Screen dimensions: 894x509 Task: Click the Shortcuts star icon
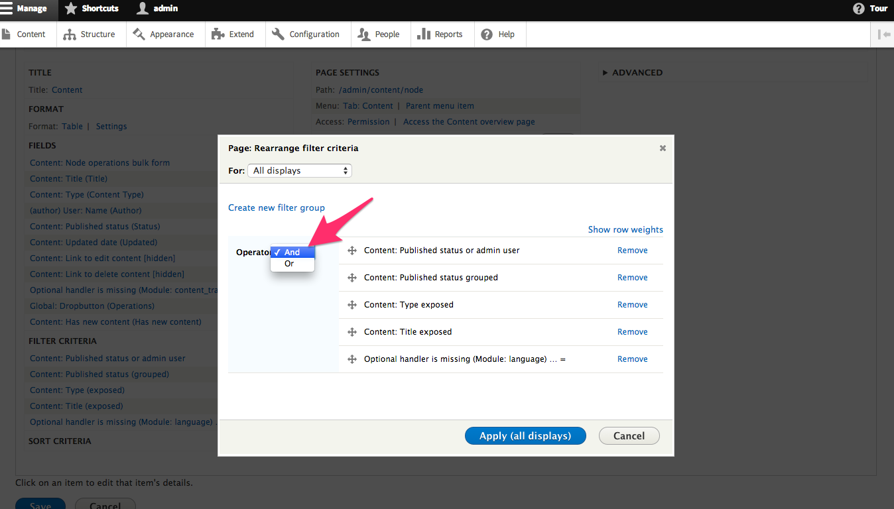click(71, 9)
